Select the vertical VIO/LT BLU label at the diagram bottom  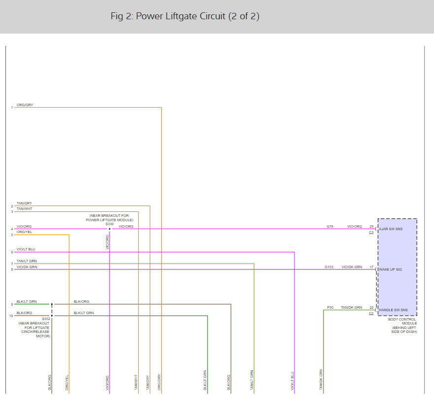point(292,381)
